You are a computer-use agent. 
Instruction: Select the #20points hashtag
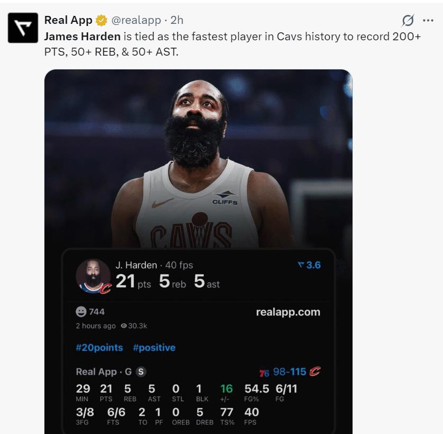[x=100, y=348]
